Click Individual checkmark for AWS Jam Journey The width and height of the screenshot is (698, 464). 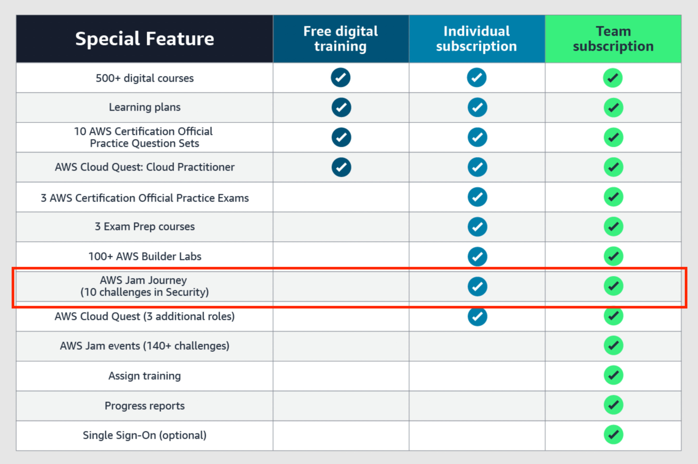477,286
